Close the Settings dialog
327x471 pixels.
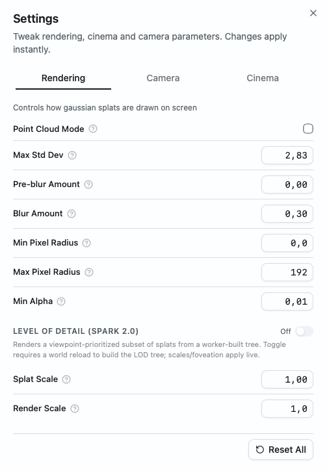[313, 13]
